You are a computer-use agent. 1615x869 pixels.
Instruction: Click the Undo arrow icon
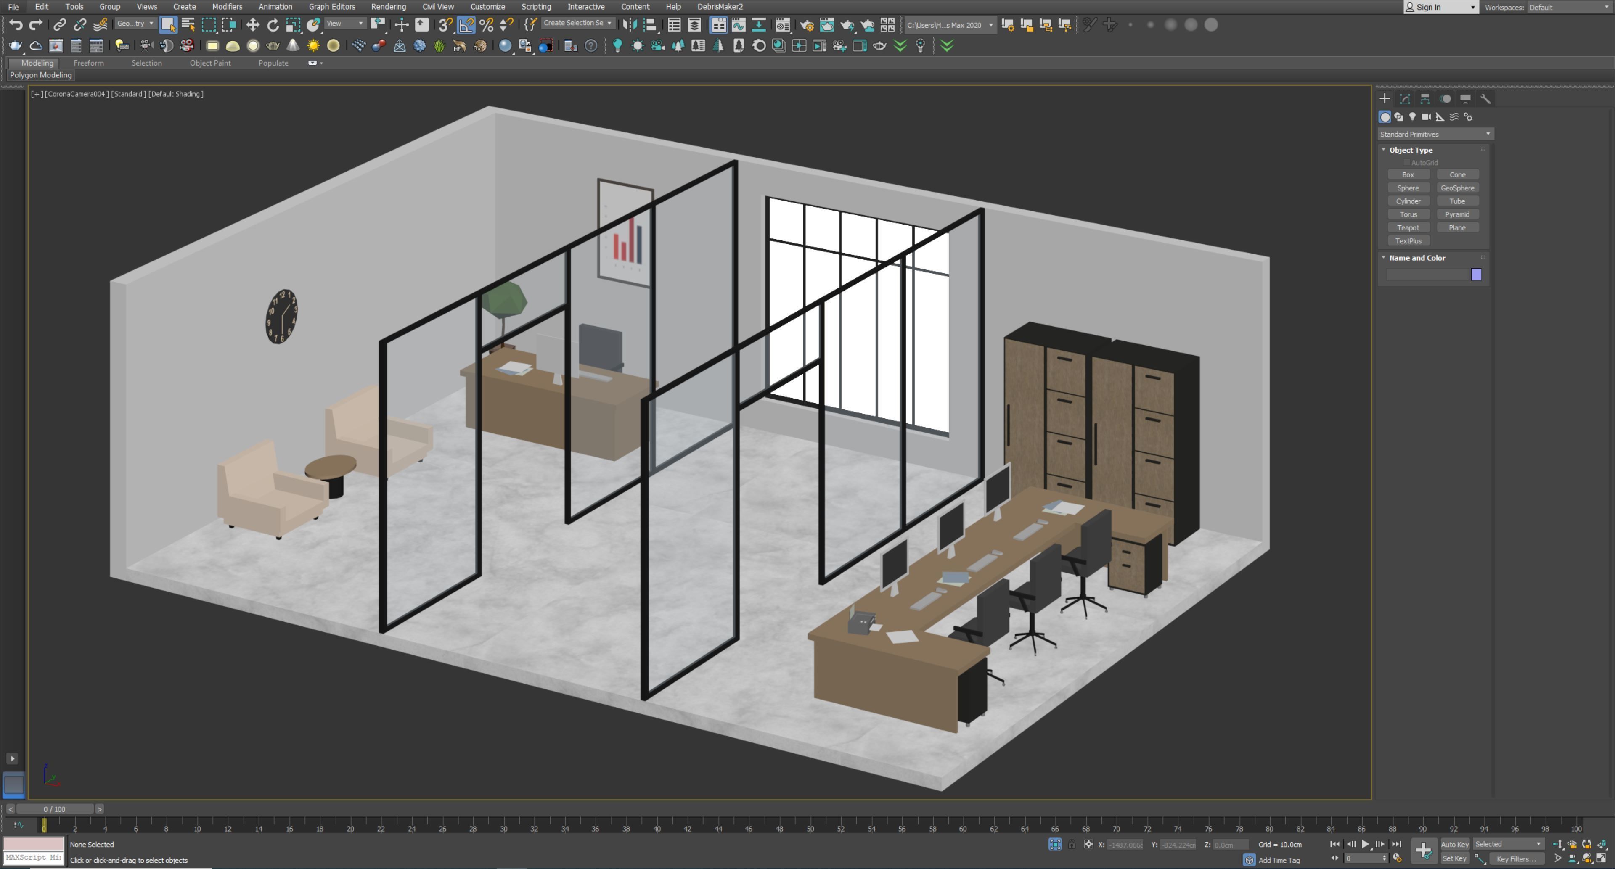16,25
